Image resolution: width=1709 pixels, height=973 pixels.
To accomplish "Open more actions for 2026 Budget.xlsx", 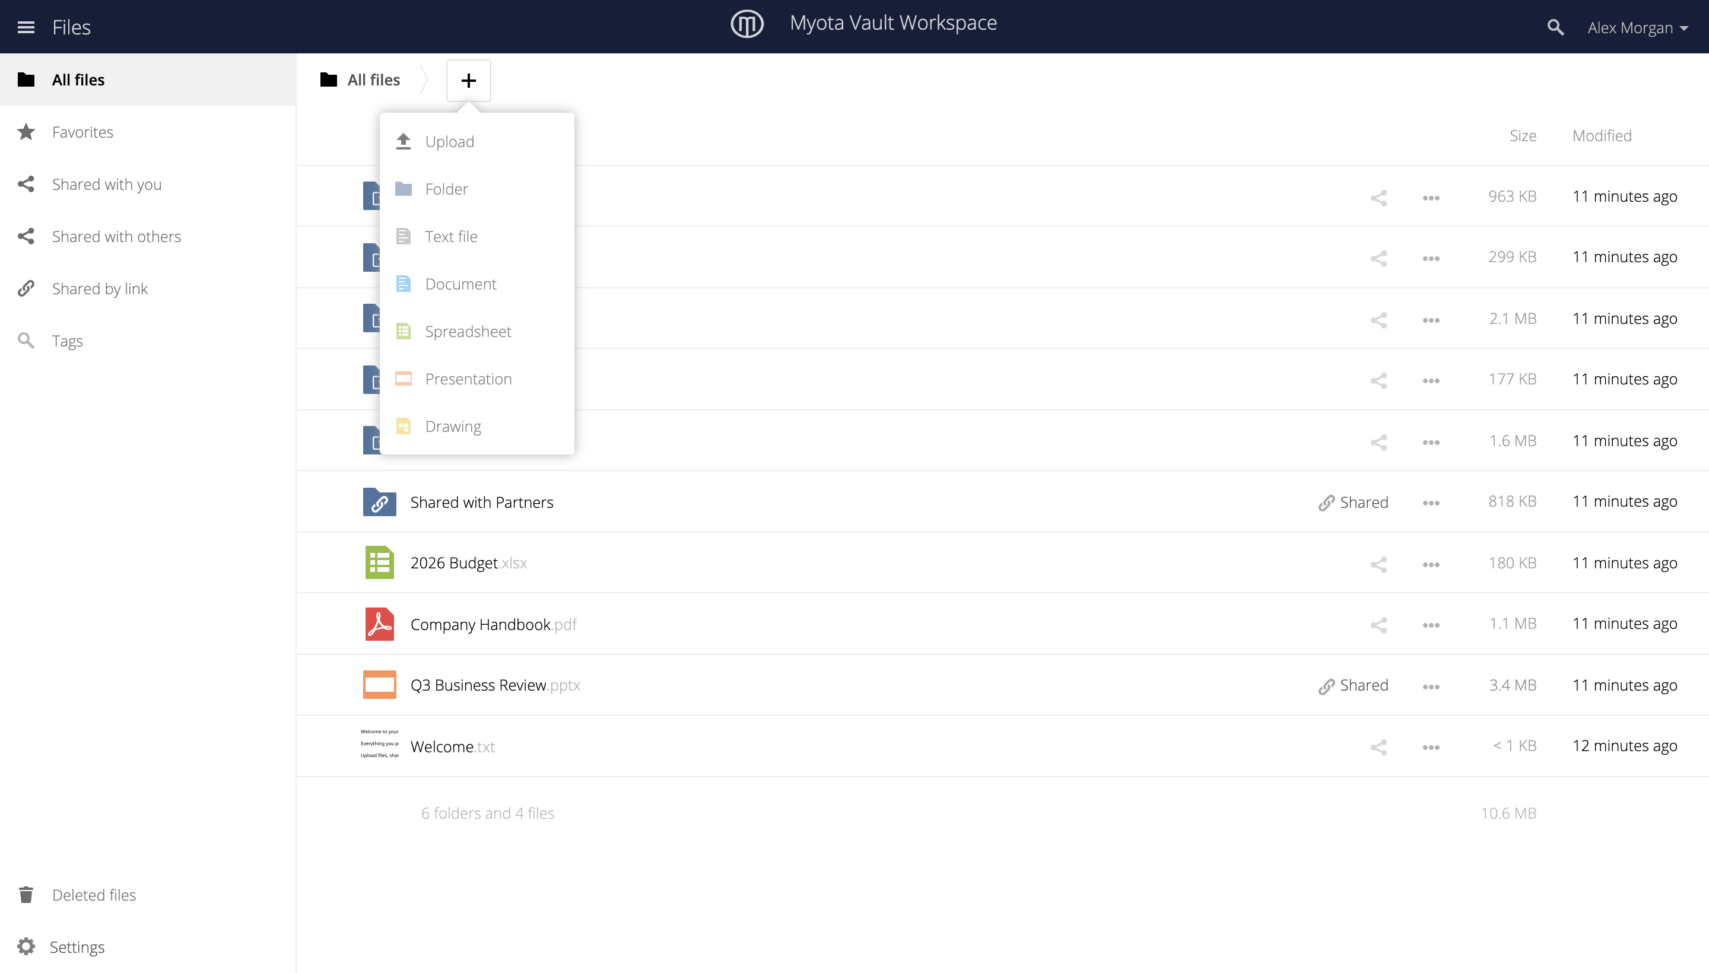I will 1430,565.
